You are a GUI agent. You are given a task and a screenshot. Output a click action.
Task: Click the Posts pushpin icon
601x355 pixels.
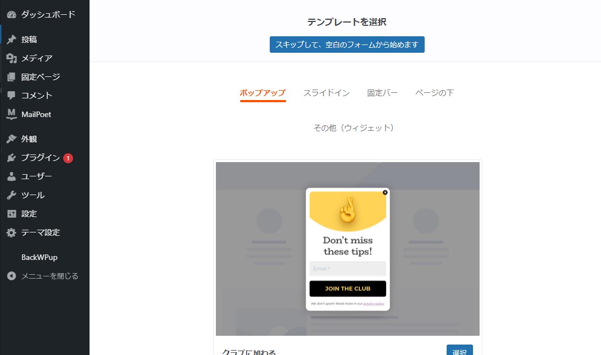click(x=12, y=40)
